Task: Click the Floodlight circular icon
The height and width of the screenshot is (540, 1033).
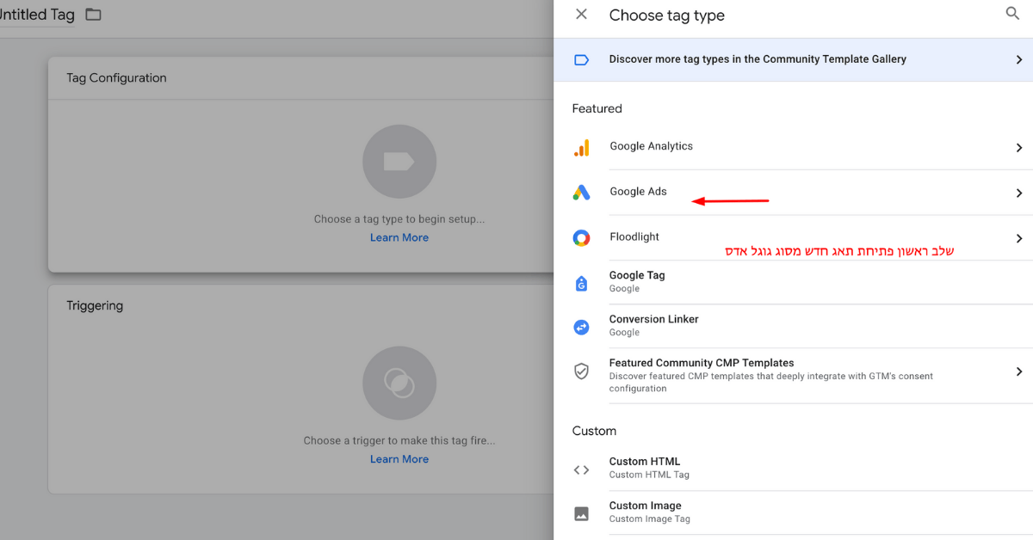Action: click(582, 238)
